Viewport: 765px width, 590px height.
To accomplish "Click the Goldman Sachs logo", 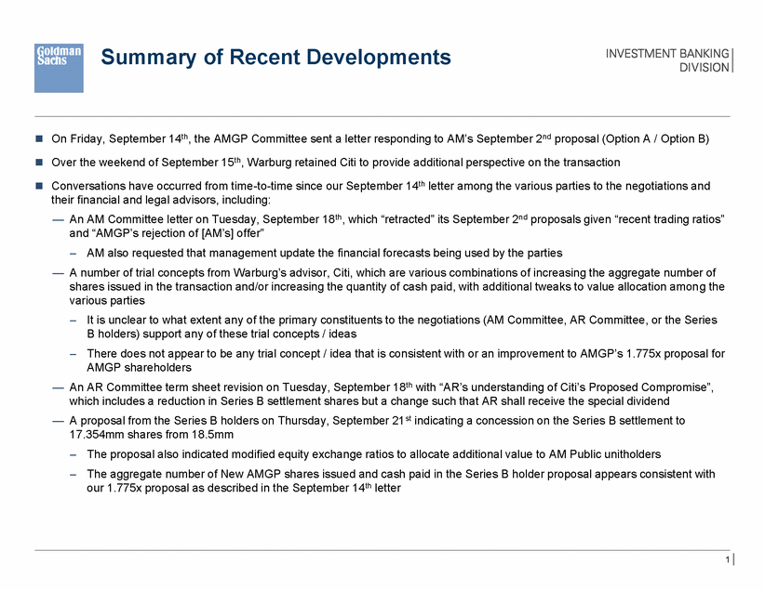I will click(58, 68).
